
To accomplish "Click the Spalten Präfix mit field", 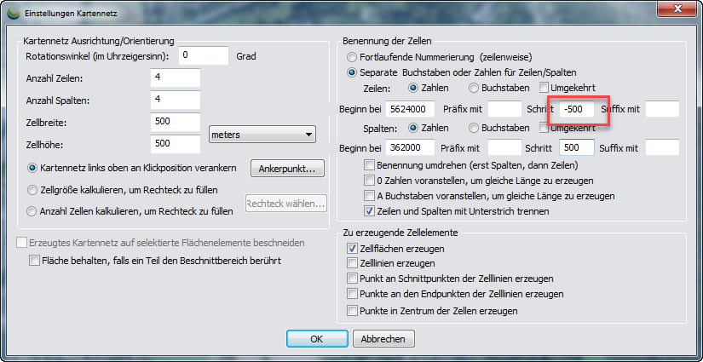I will pos(504,147).
